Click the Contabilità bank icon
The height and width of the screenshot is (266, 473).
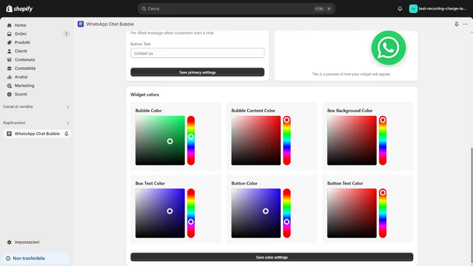click(x=9, y=69)
